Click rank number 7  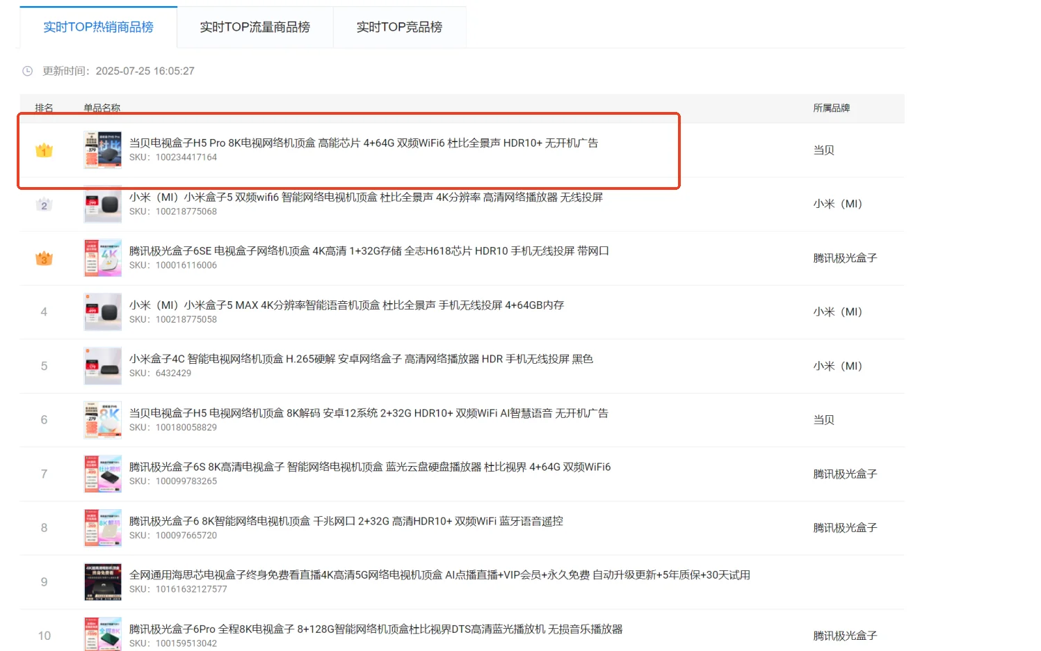tap(44, 474)
